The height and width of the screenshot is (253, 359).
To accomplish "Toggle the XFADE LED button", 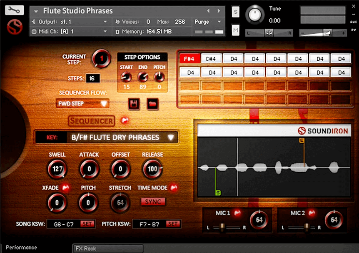I will 65,188.
